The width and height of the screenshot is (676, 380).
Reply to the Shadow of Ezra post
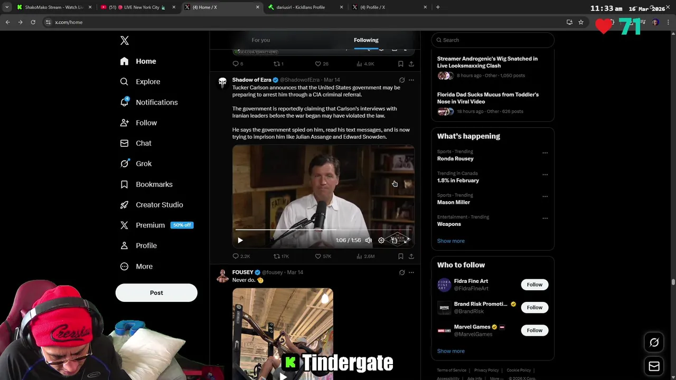[241, 256]
